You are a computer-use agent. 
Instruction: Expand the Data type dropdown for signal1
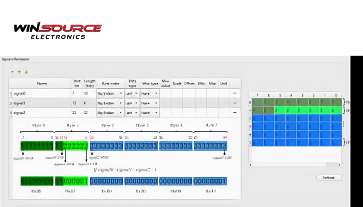pyautogui.click(x=133, y=103)
